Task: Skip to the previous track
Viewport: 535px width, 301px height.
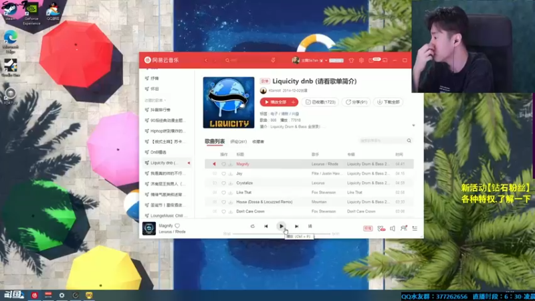Action: (x=265, y=226)
